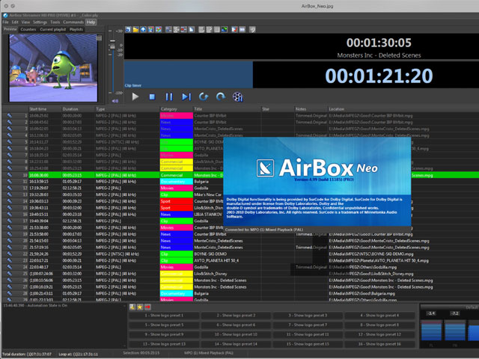Click the Location column header

pos(403,109)
